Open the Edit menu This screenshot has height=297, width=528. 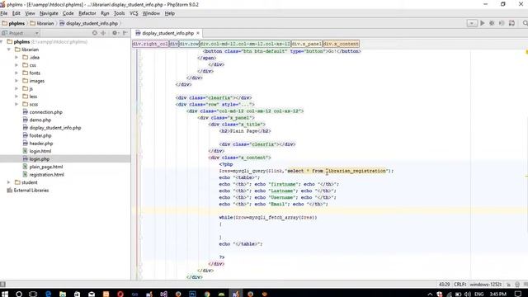pyautogui.click(x=16, y=13)
